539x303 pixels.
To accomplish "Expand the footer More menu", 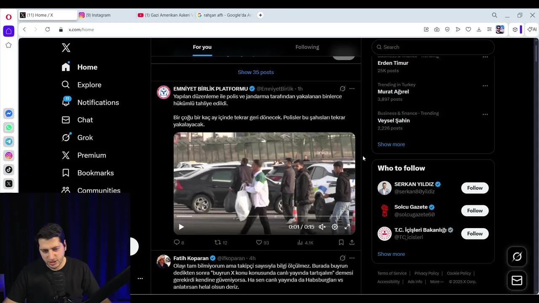I will [x=437, y=282].
